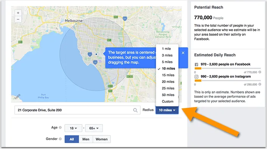The image size is (267, 149).
Task: Click the address field '21 Corporate Drive'
Action: click(77, 110)
